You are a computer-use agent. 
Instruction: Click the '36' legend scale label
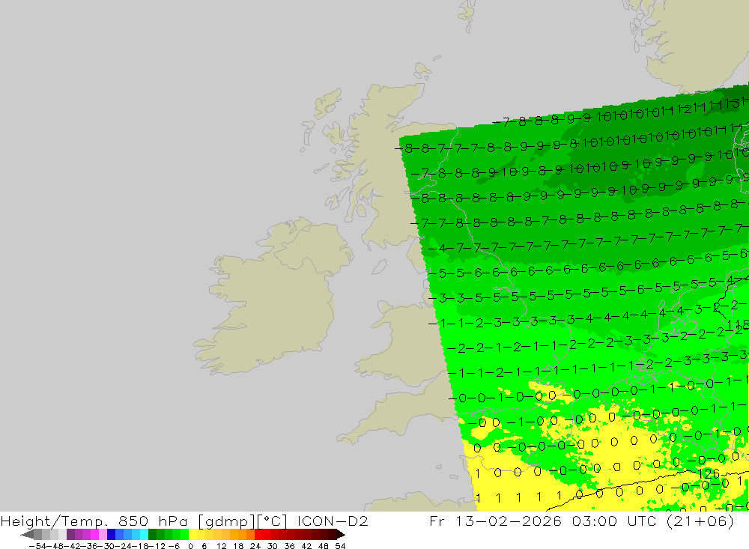(x=289, y=546)
